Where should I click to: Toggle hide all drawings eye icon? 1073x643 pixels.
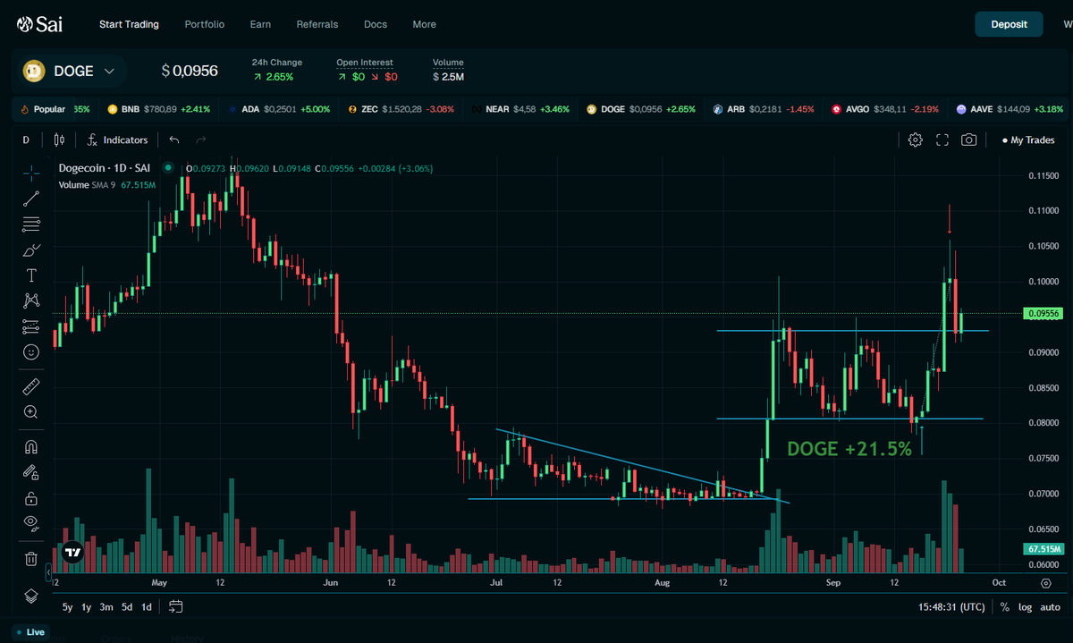pyautogui.click(x=31, y=523)
